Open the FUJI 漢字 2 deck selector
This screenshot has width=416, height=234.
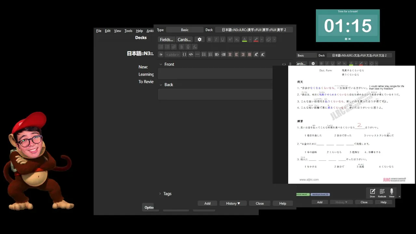254,30
